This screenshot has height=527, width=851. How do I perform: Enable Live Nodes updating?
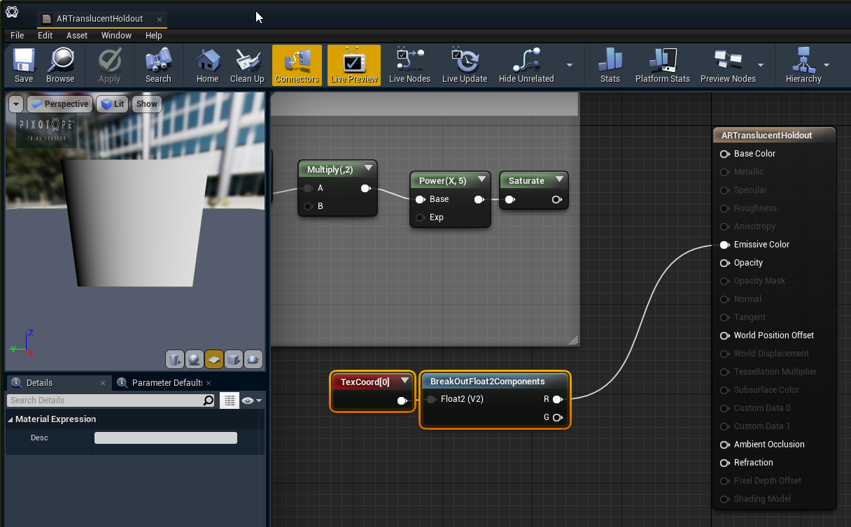click(x=409, y=66)
